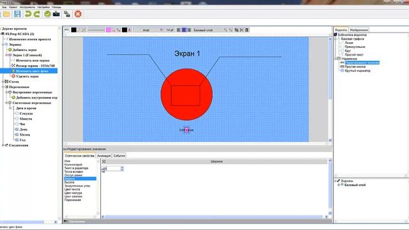
Task: Select the Круглый индикатор widget
Action: tap(357, 71)
